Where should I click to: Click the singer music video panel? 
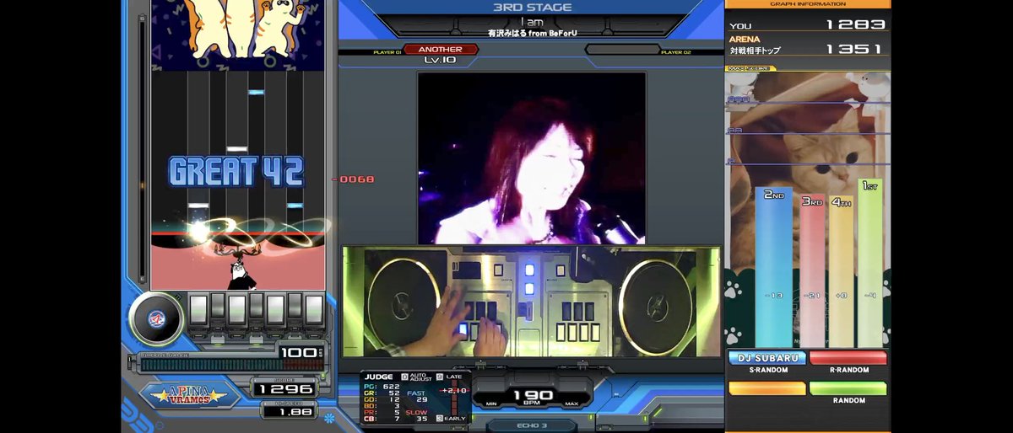pyautogui.click(x=532, y=158)
